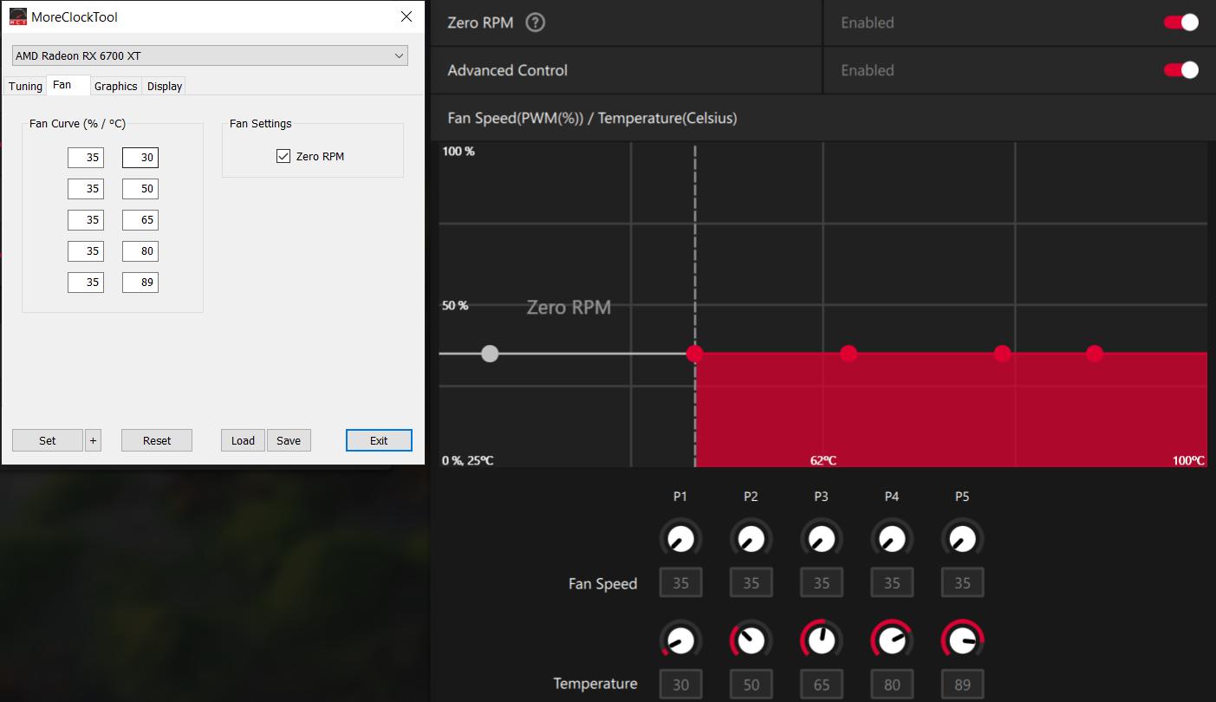The image size is (1216, 702).
Task: Select the MoreClockTool temperature field showing 30
Action: (x=140, y=158)
